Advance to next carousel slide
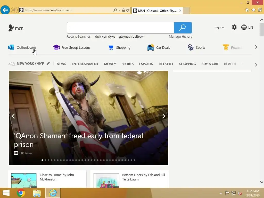Screen dimensions: 264x198 click(163, 116)
